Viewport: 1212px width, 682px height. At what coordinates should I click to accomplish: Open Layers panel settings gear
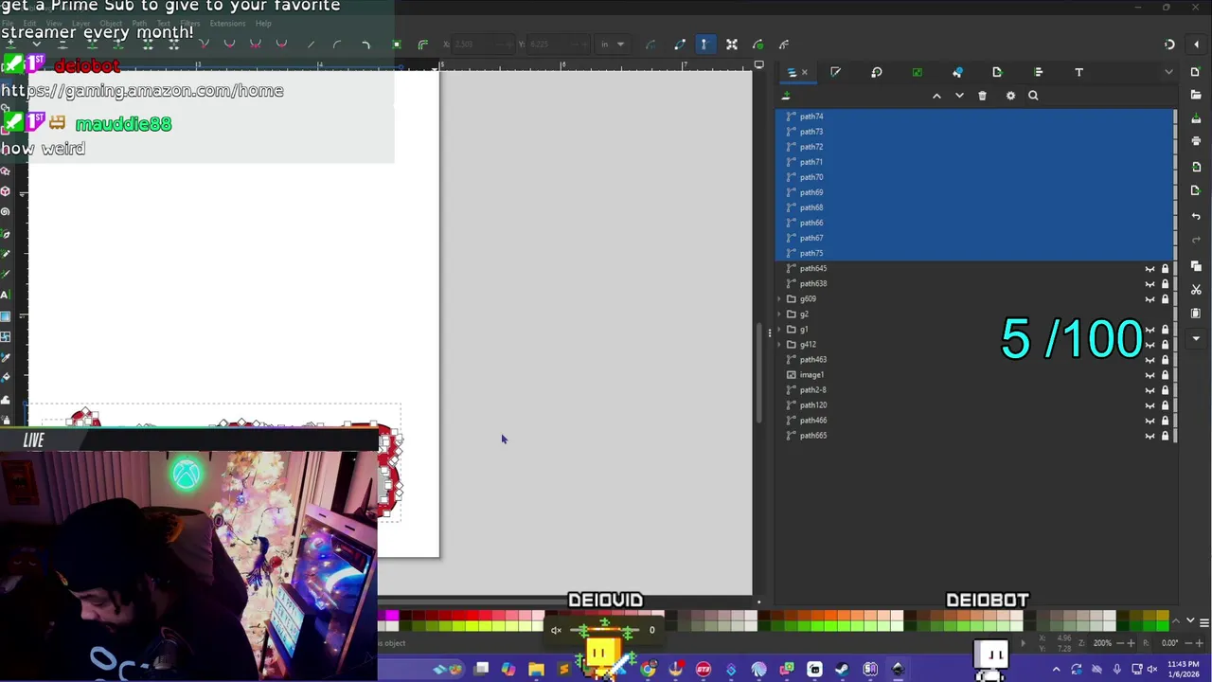pyautogui.click(x=1010, y=96)
